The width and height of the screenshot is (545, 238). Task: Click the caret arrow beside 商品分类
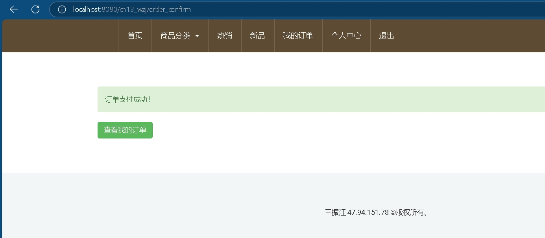197,36
